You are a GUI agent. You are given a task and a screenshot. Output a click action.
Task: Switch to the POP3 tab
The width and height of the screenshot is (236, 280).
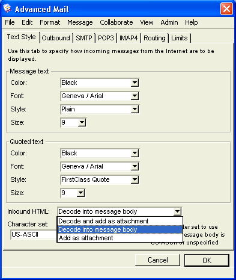[x=106, y=38]
